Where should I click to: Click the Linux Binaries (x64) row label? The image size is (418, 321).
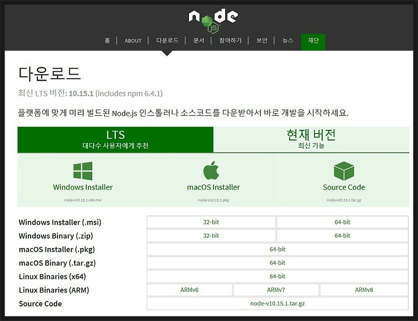click(52, 277)
